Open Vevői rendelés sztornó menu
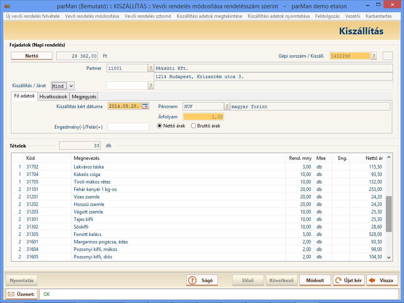This screenshot has width=404, height=303. pos(148,16)
